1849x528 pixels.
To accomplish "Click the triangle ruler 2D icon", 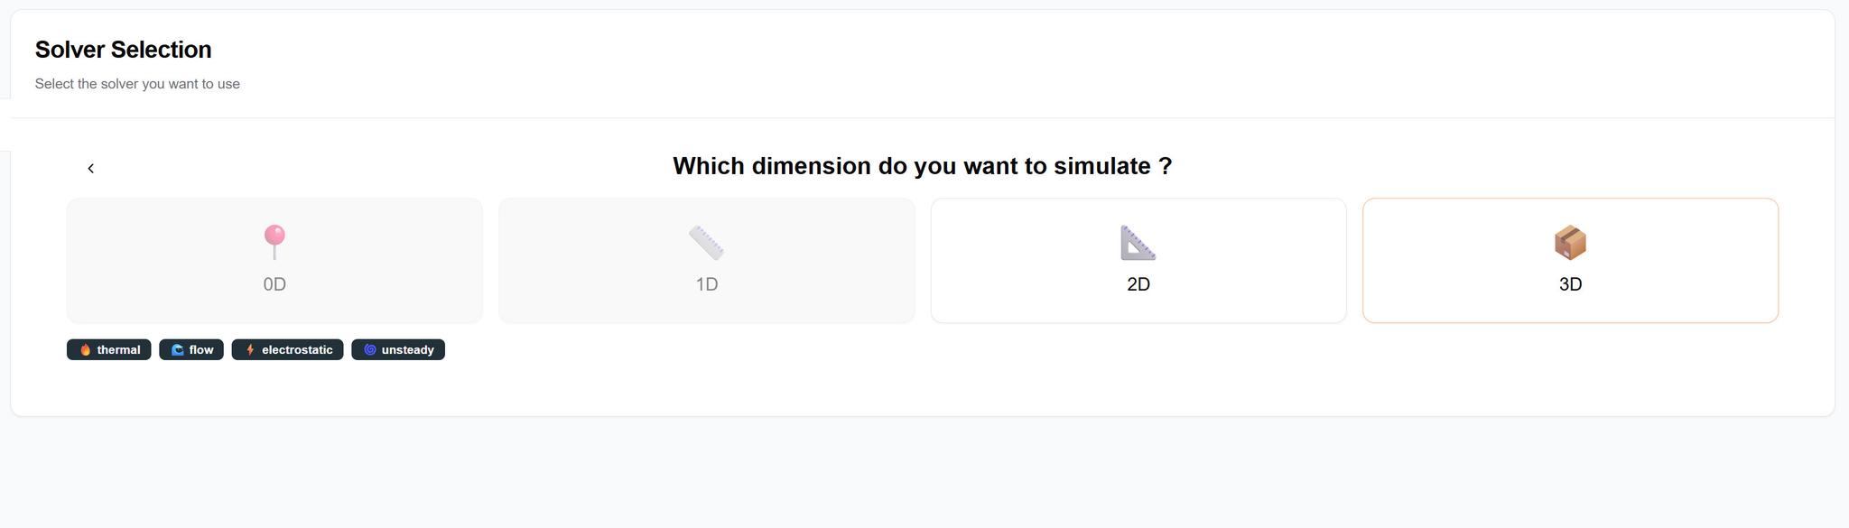I will [1138, 242].
